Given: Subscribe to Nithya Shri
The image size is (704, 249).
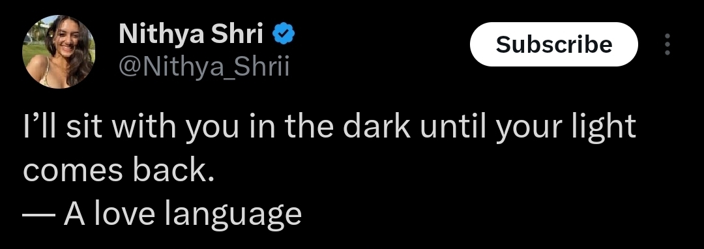Looking at the screenshot, I should (553, 44).
